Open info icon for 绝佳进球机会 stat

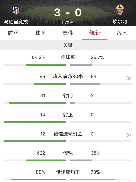pos(128,135)
